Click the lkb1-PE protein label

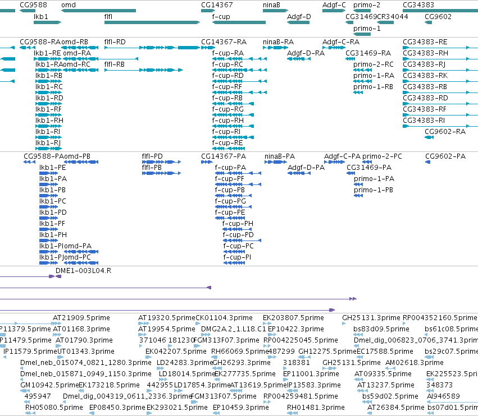tap(52, 168)
